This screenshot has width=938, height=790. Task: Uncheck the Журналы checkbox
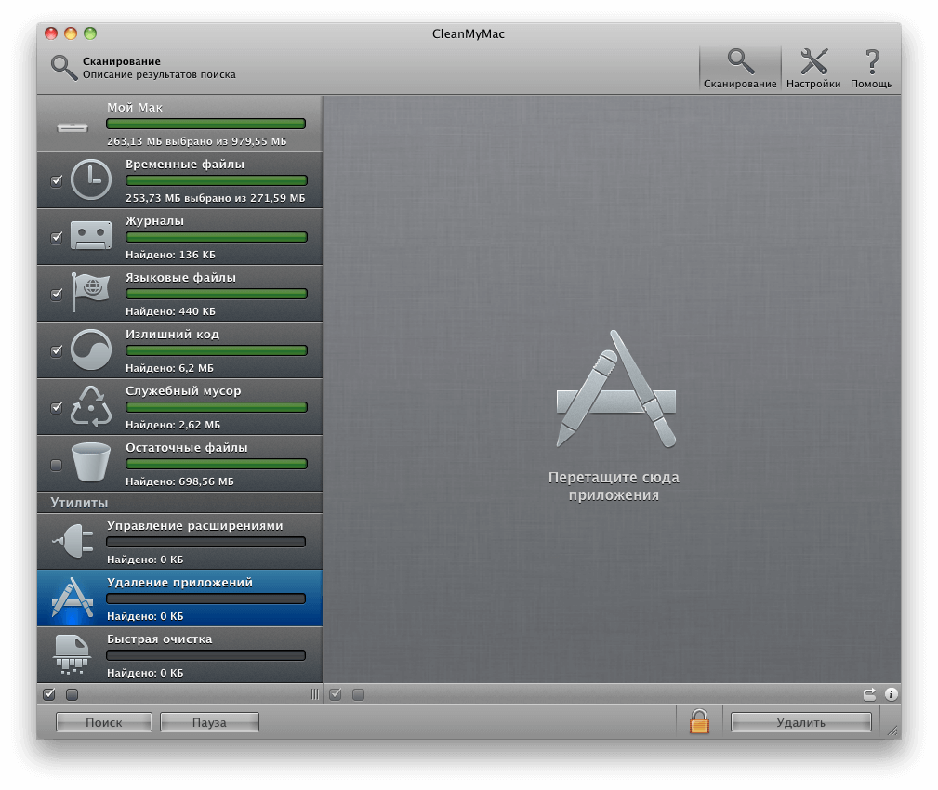click(x=57, y=237)
